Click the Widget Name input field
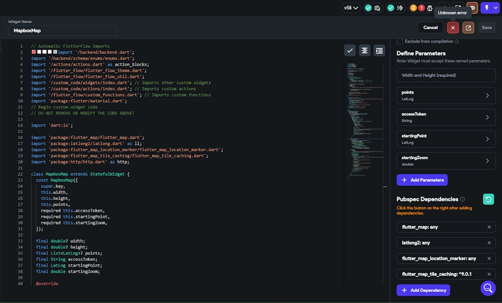This screenshot has height=303, width=502. [63, 31]
